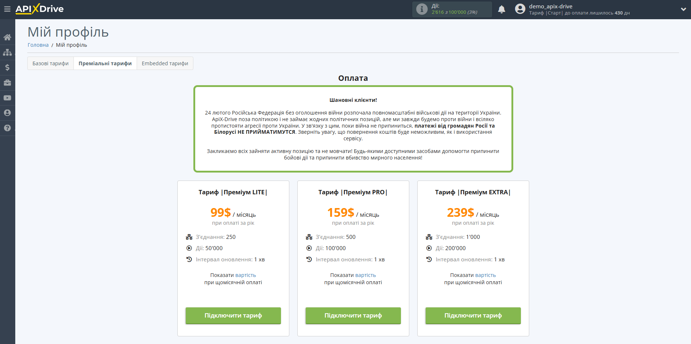The image size is (691, 344).
Task: Click the ApiX-Drive logo
Action: click(40, 9)
